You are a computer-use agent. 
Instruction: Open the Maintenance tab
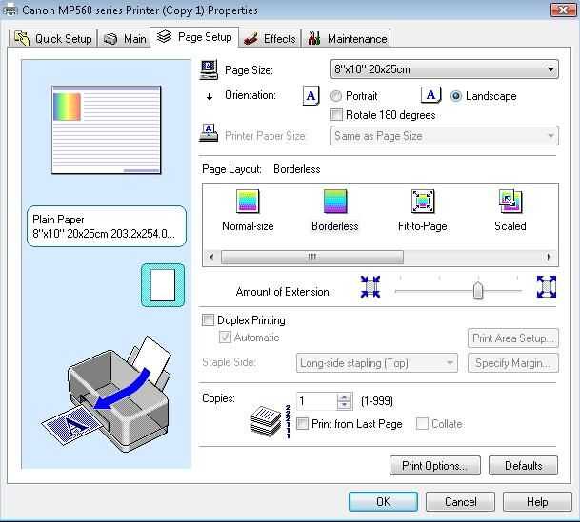347,38
